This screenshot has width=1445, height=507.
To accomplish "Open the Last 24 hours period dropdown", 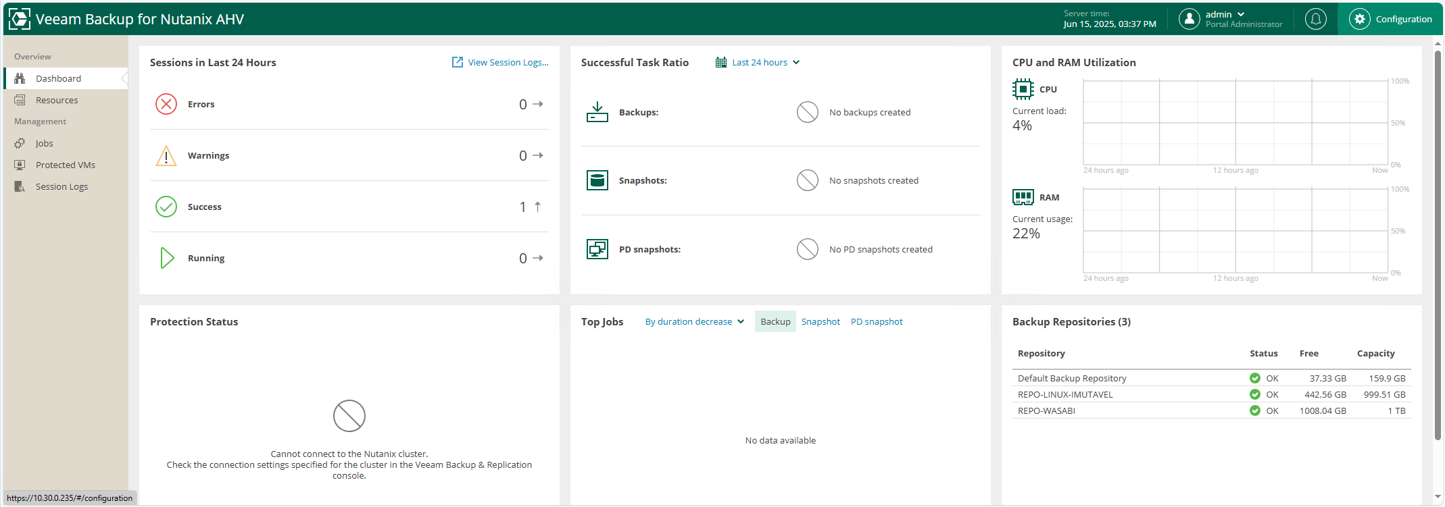I will pos(766,62).
